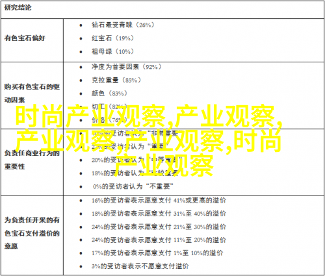The image size is (325, 276).
Task: Click the 购买有色宝石的驱动因素 label
Action: tap(32, 94)
